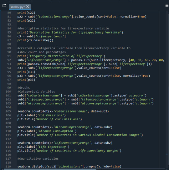Click 'Number of Countries in various Alcohol Consumption Ranges'
The height and width of the screenshot is (170, 169).
click(88, 135)
